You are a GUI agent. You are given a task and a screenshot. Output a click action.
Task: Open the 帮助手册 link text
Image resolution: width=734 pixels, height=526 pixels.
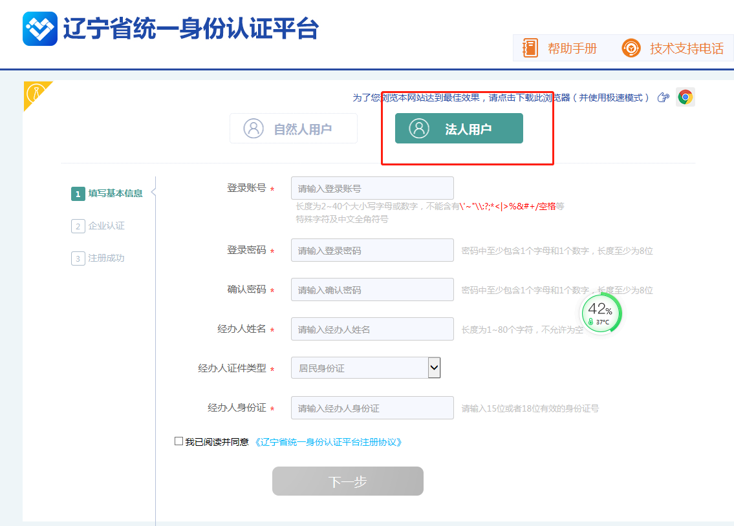pos(572,48)
